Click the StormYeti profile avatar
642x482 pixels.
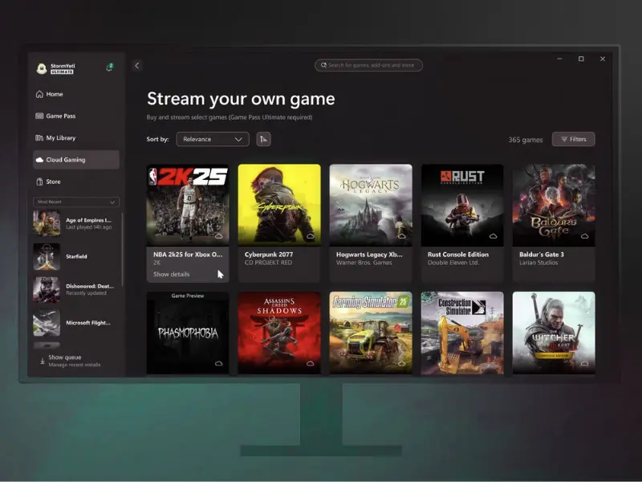[x=42, y=68]
